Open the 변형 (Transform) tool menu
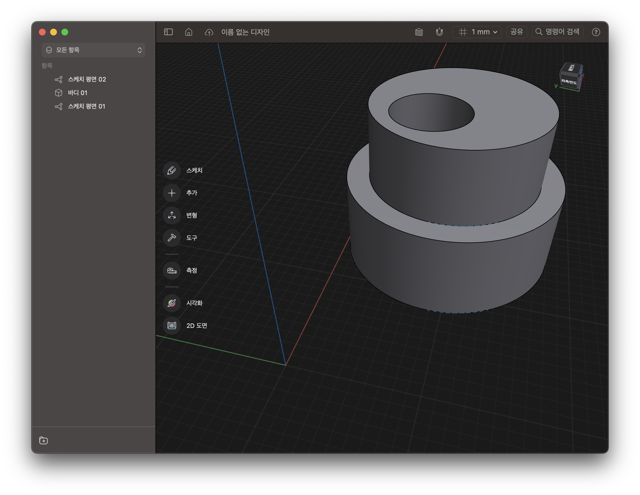Viewport: 640px width, 495px height. [172, 215]
